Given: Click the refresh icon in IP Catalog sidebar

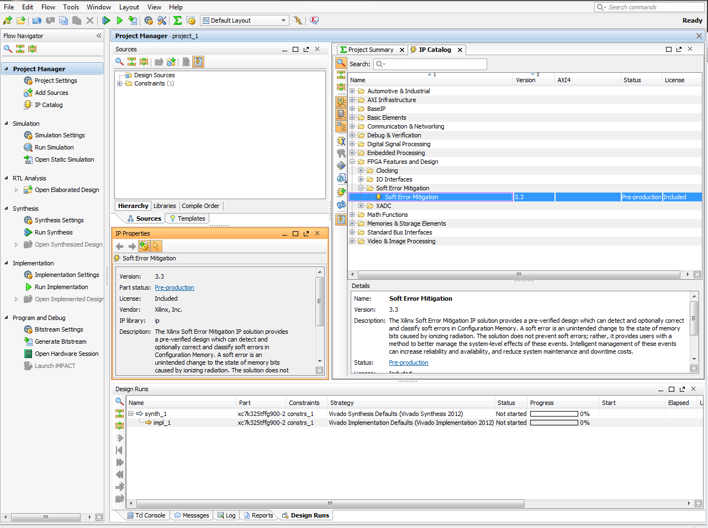Looking at the screenshot, I should coord(341,205).
